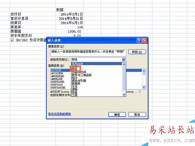Click function list scroll-up arrow
195x146 pixels.
click(144, 71)
